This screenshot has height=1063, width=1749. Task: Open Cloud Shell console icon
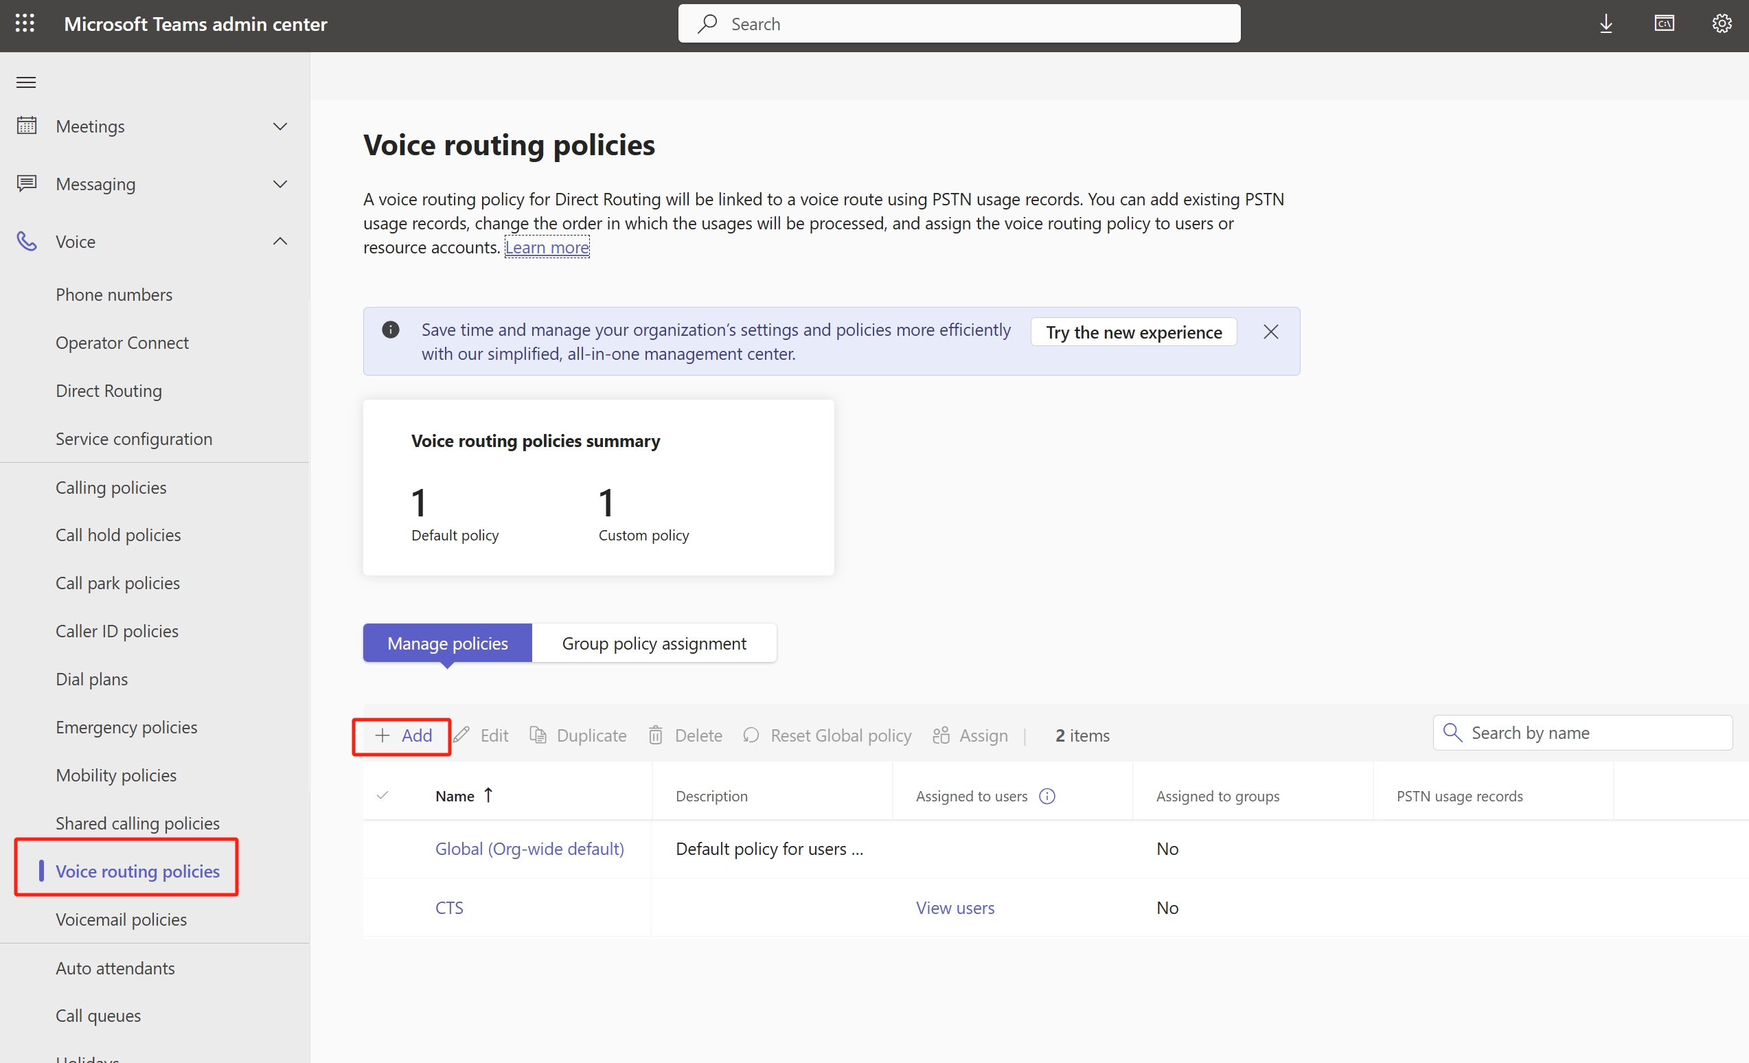click(x=1664, y=24)
